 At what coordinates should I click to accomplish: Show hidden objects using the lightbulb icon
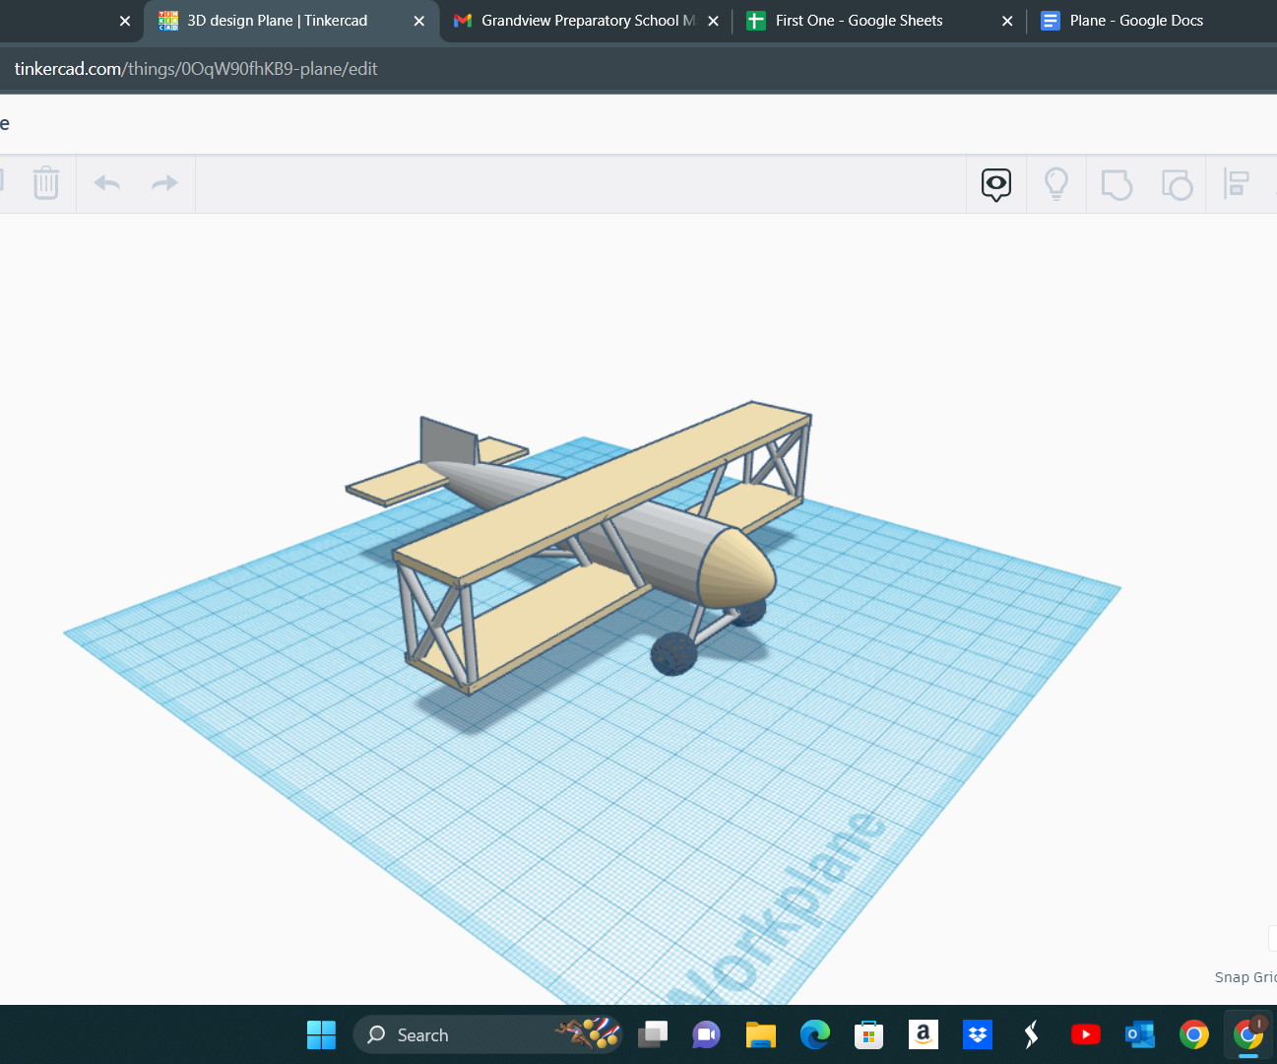tap(1055, 183)
